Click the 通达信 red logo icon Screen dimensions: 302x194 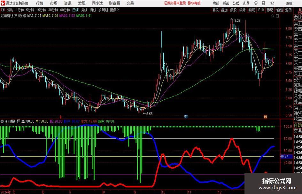(x=3, y=3)
